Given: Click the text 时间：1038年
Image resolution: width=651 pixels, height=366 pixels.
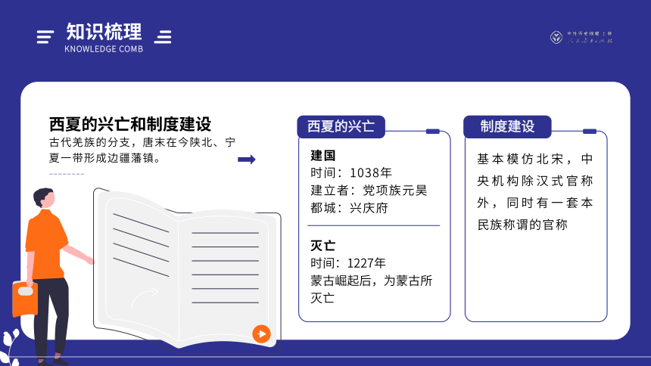Looking at the screenshot, I should (x=350, y=172).
